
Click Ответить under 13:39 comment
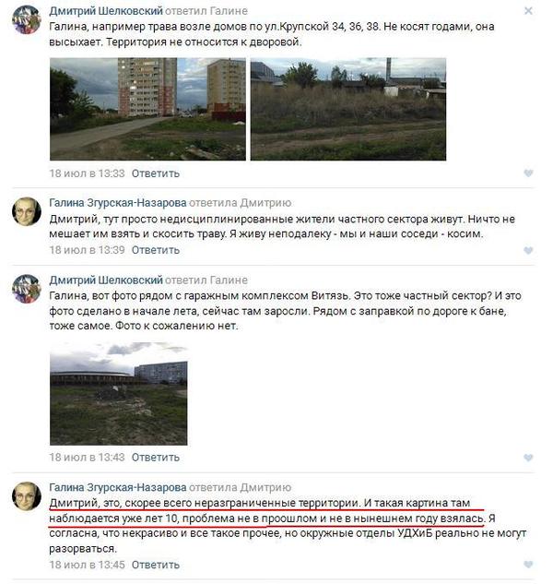(156, 250)
